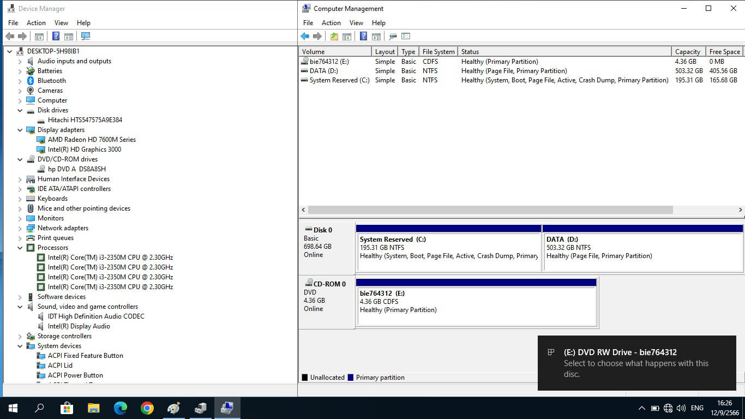Open Microsoft Store from taskbar

click(67, 408)
